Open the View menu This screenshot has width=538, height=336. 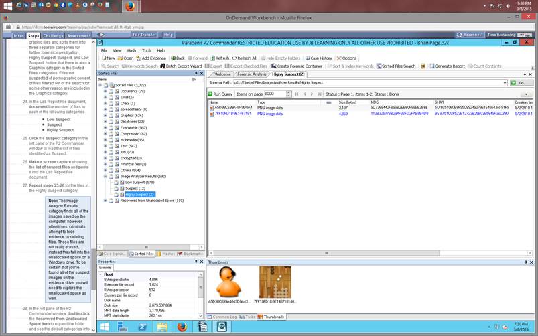(x=117, y=50)
